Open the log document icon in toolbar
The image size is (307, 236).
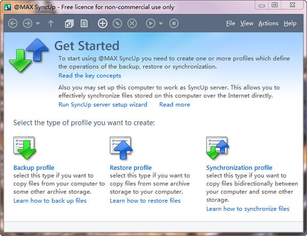tap(84, 23)
